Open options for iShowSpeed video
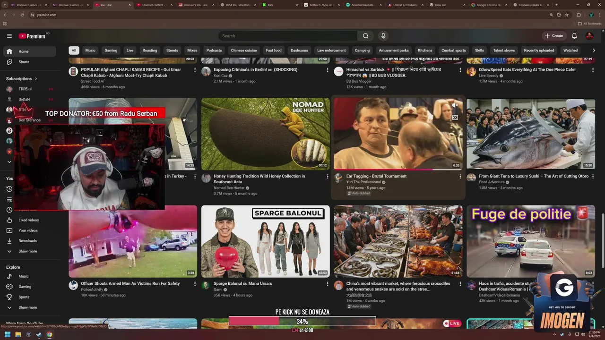Screen dimensions: 605x340 tap(593, 69)
